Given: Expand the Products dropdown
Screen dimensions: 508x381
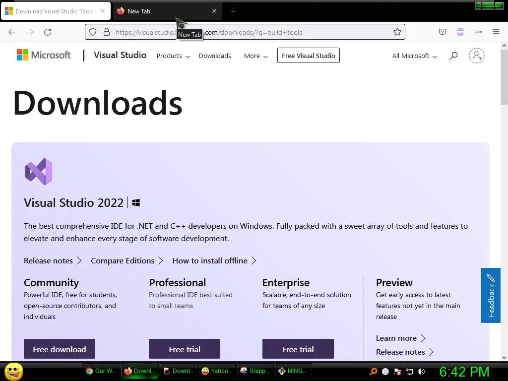Looking at the screenshot, I should click(173, 56).
